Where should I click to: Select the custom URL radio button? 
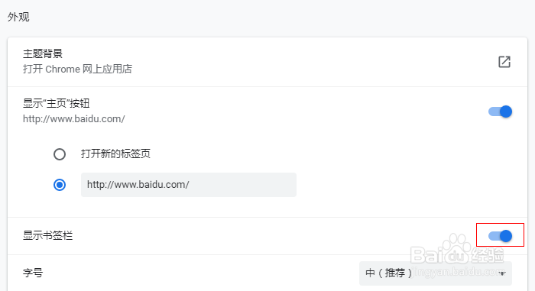pos(60,185)
